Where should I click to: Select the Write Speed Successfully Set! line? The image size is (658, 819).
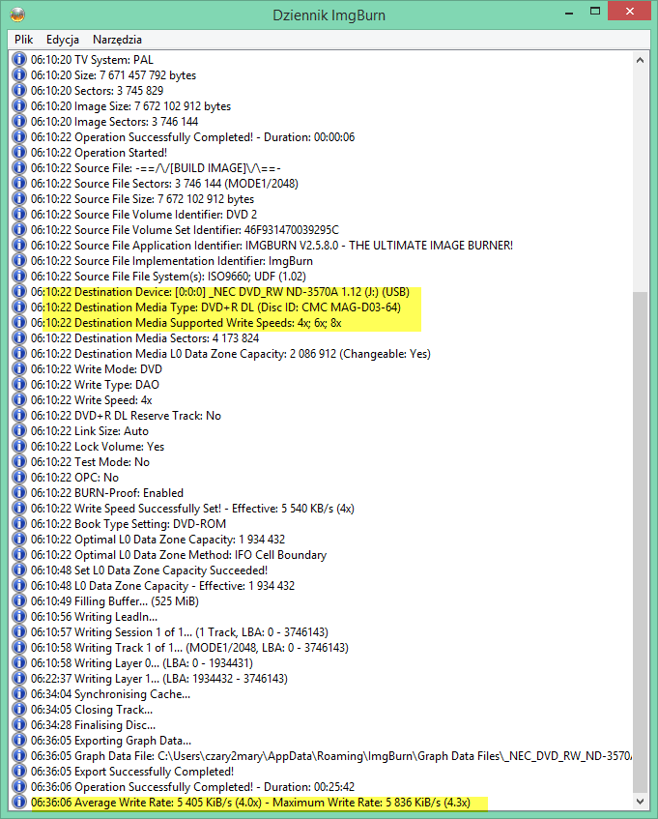pyautogui.click(x=192, y=509)
